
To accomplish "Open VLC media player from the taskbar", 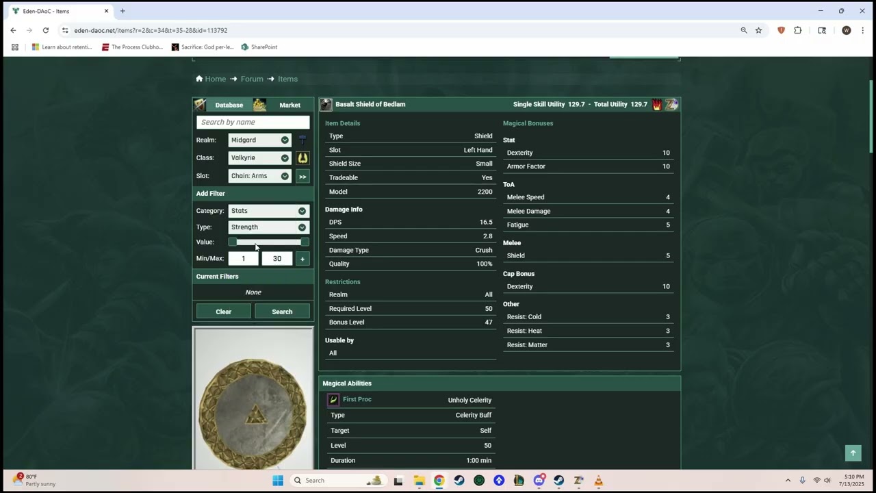I will point(599,481).
